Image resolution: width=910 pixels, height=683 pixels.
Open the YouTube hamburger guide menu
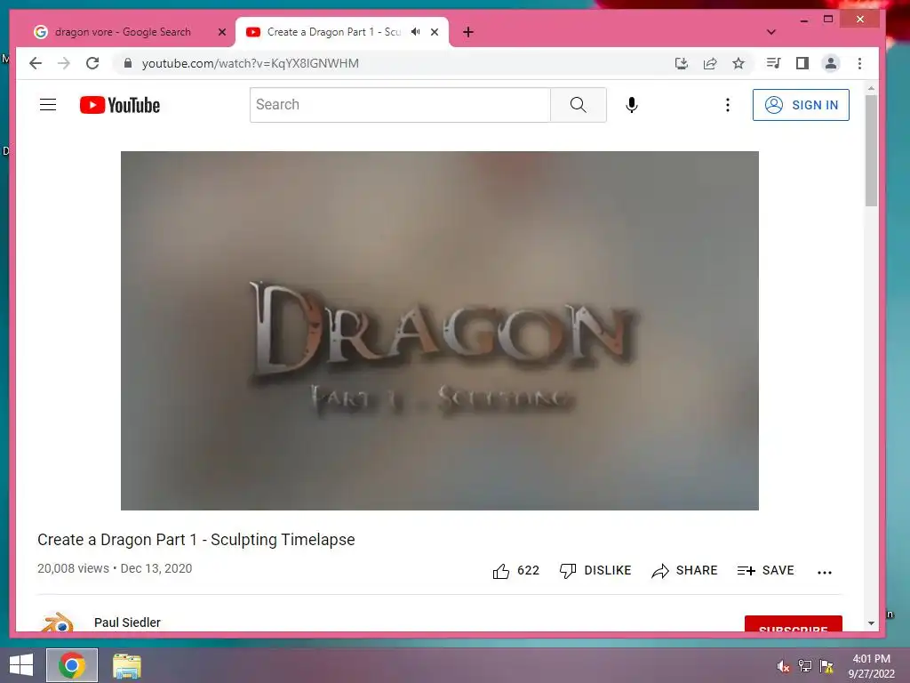(48, 105)
